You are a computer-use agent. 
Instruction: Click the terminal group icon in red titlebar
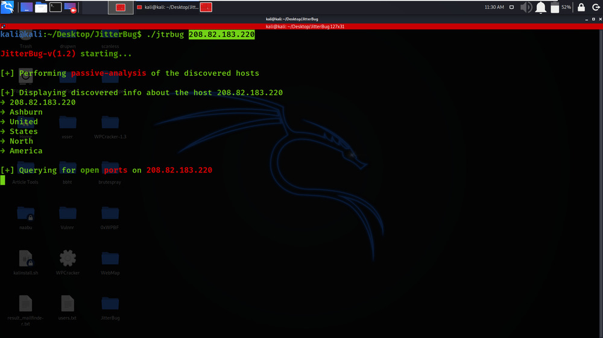coord(3,26)
